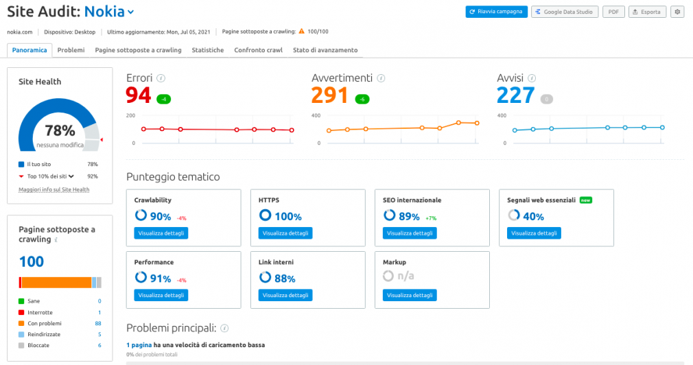The height and width of the screenshot is (365, 693).
Task: Click the Crawlability donut score icon
Action: point(141,215)
